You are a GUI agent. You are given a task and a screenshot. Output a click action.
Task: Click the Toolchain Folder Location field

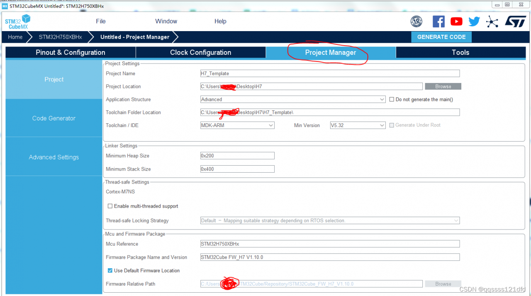[x=330, y=112]
